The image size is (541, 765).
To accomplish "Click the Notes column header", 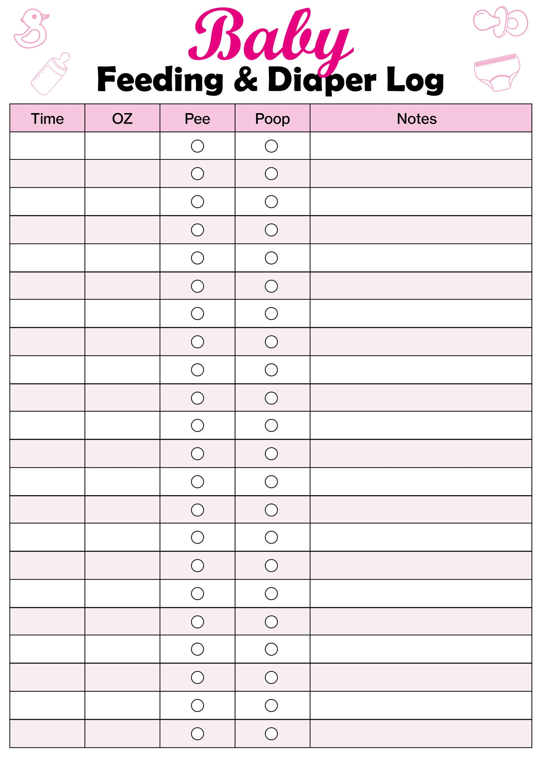I will tap(417, 119).
